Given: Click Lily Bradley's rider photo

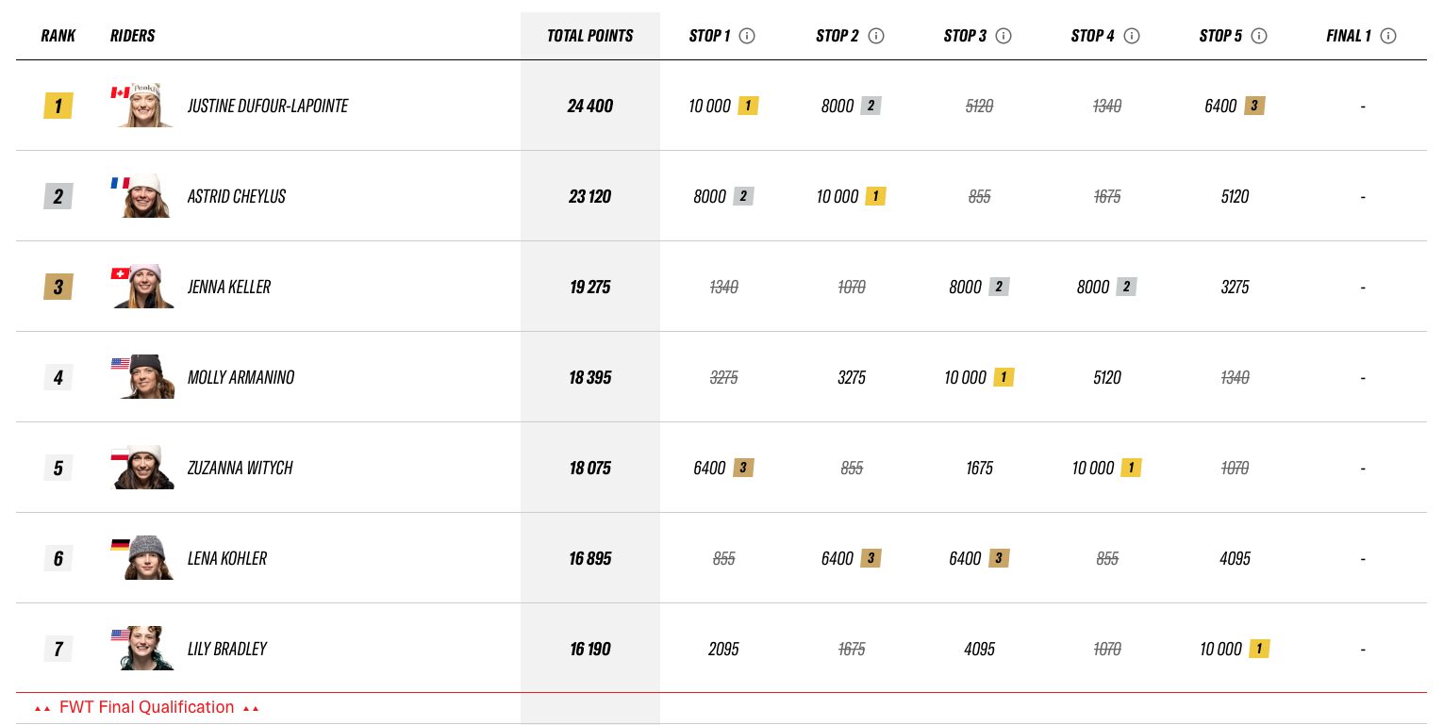Looking at the screenshot, I should [144, 649].
